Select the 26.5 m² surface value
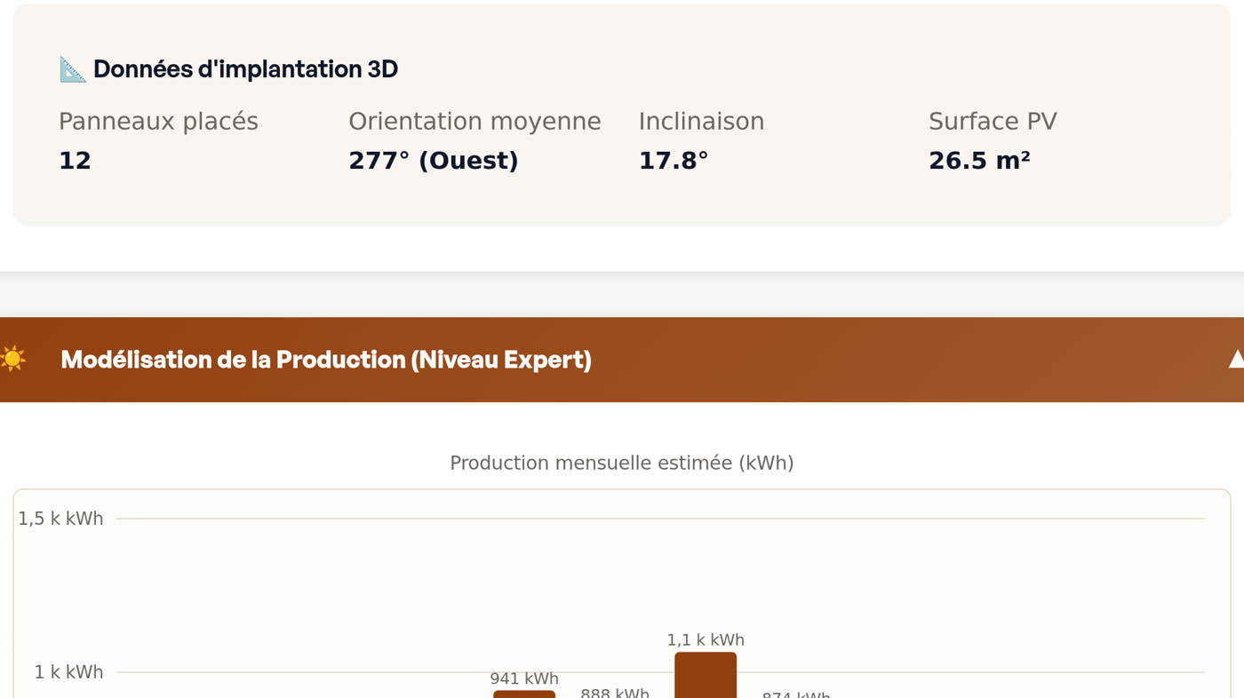Image resolution: width=1244 pixels, height=698 pixels. 979,161
